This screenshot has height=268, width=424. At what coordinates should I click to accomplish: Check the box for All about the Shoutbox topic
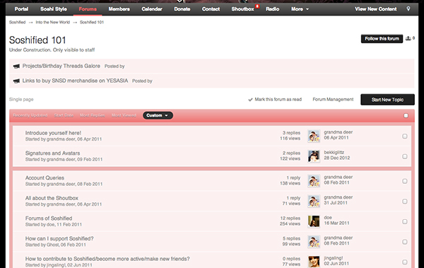(405, 202)
